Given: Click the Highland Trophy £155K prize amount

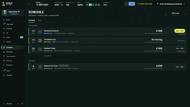Looking at the screenshot, I should (x=159, y=49).
